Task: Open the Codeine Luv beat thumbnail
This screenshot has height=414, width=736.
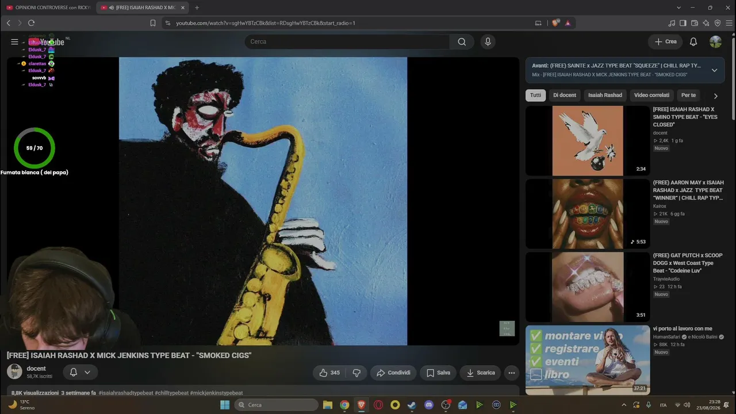Action: coord(588,287)
